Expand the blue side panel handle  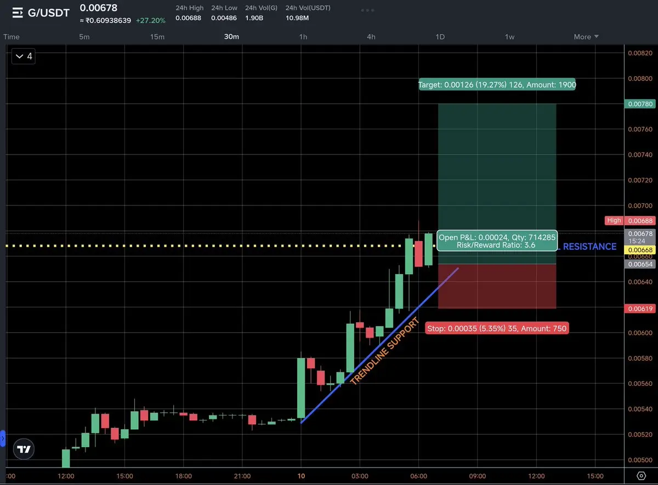point(3,438)
